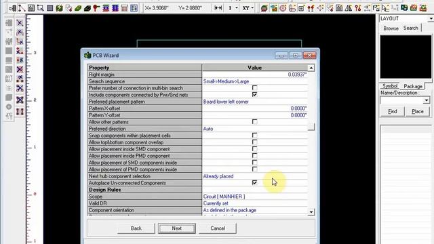This screenshot has width=434, height=244.
Task: Open Preferred placement pattern value dropdown
Action: tap(255, 102)
